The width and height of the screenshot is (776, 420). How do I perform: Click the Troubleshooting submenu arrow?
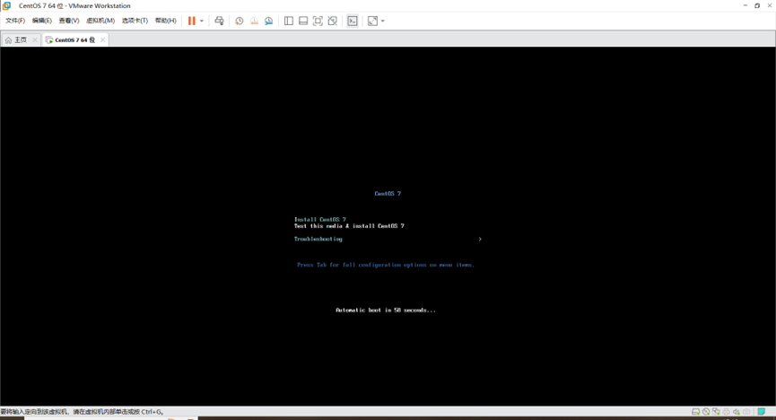480,239
